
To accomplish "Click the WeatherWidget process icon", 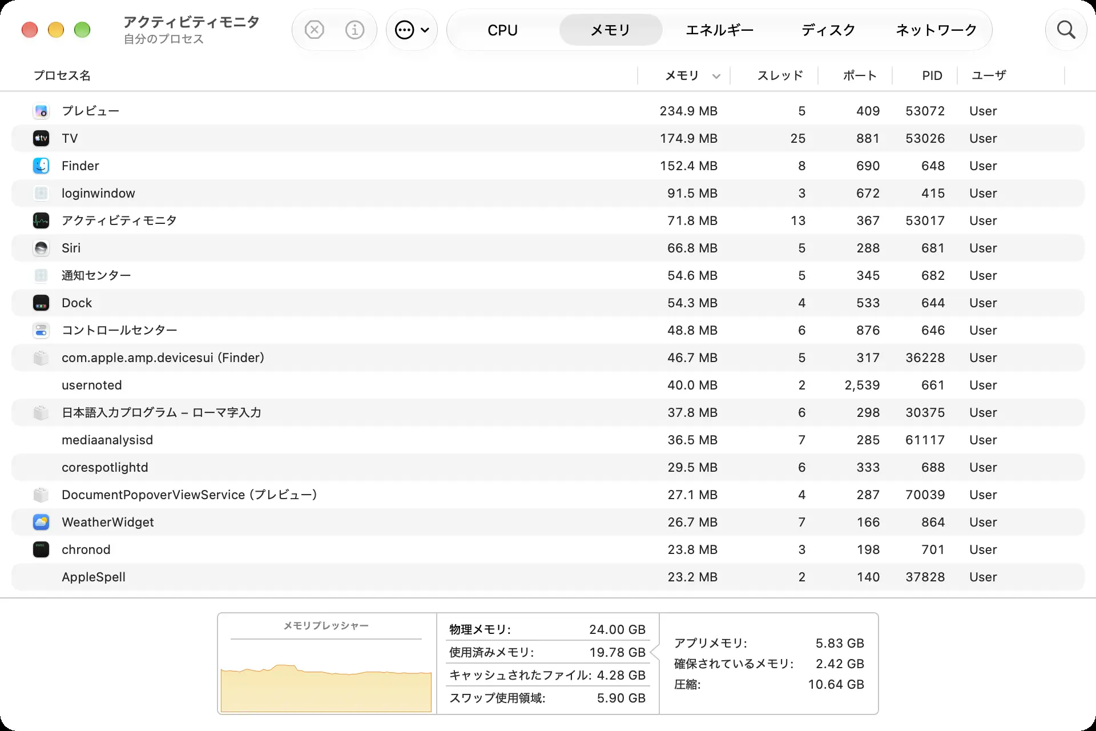I will click(41, 522).
